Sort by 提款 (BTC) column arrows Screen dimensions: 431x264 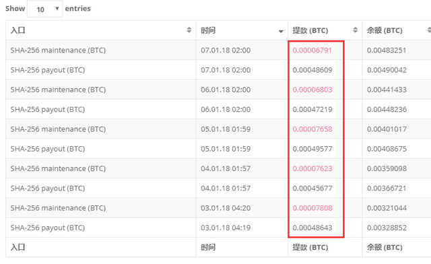[x=355, y=30]
